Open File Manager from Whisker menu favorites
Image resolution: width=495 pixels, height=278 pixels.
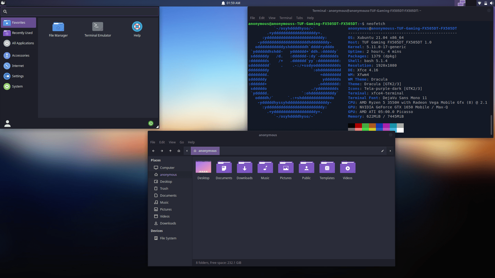(58, 29)
